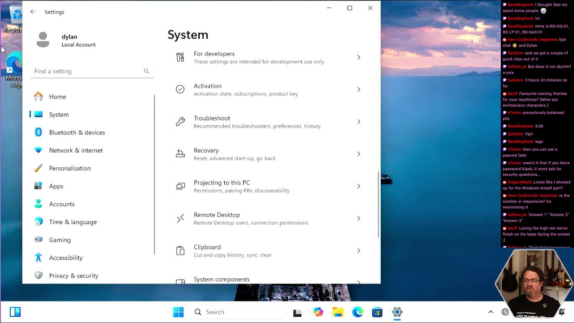Click the network globe tray icon
Screen dimensions: 574x323
click(505, 312)
